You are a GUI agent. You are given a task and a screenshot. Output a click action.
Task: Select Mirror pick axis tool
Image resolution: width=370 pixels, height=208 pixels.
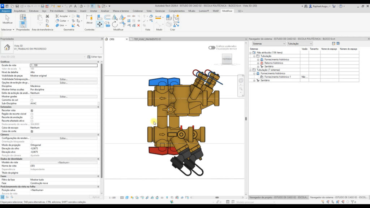[x=115, y=17]
